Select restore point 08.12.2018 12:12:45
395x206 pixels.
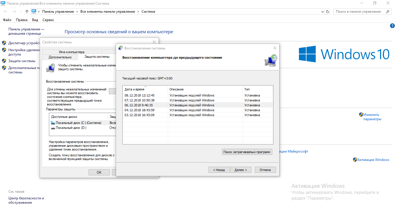tap(198, 95)
